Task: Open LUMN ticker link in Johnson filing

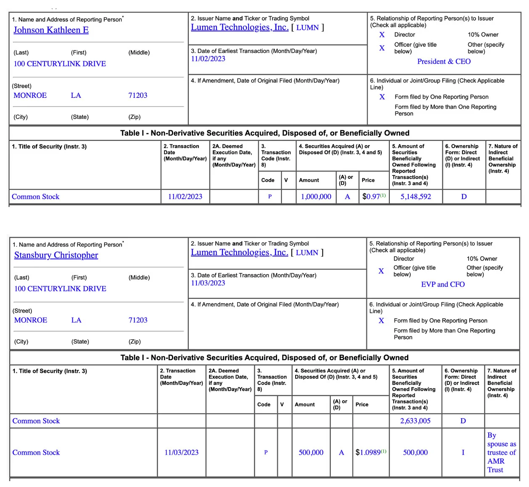Action: pos(307,28)
